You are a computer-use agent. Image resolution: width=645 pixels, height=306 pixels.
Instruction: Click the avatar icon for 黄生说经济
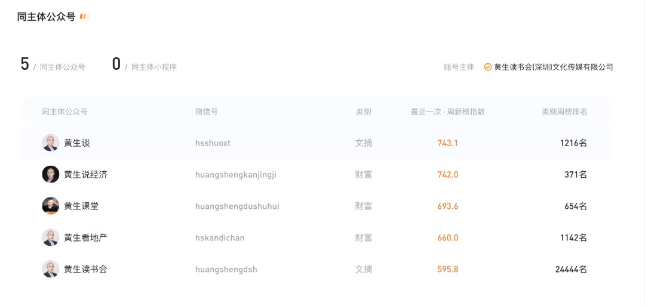(51, 174)
